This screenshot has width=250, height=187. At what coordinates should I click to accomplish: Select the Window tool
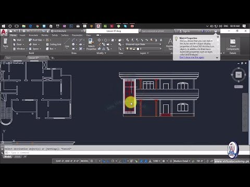pyautogui.click(x=19, y=49)
